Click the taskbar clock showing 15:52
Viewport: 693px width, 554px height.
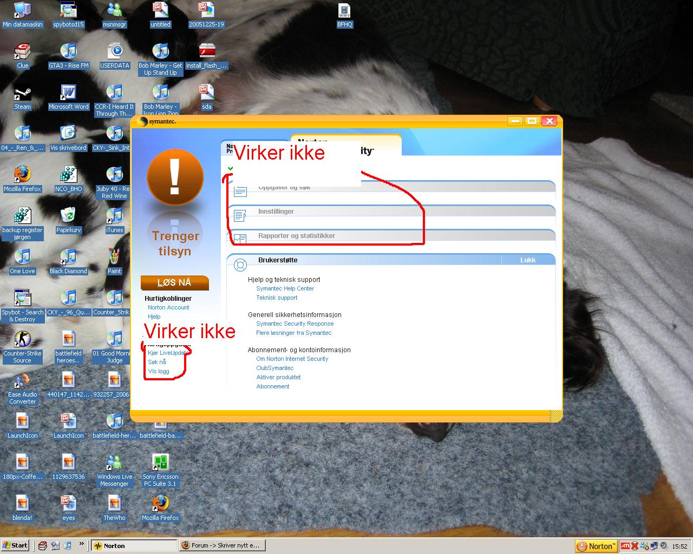pos(679,546)
